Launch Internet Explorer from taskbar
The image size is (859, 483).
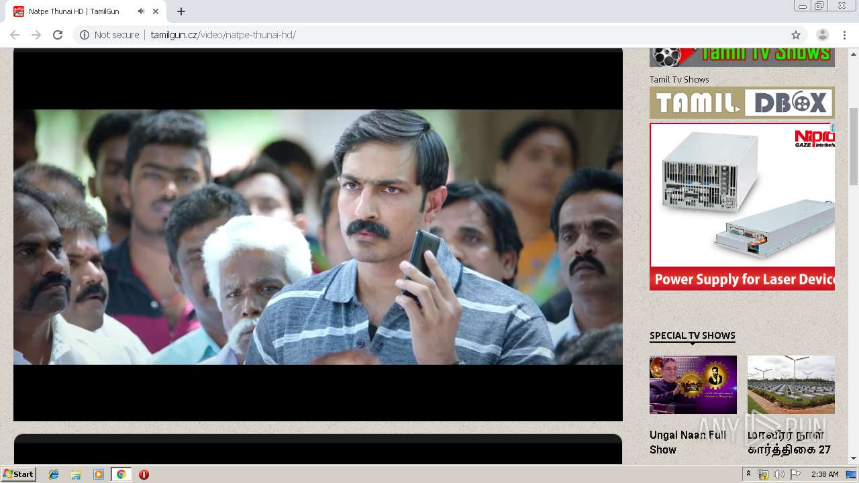(x=54, y=474)
